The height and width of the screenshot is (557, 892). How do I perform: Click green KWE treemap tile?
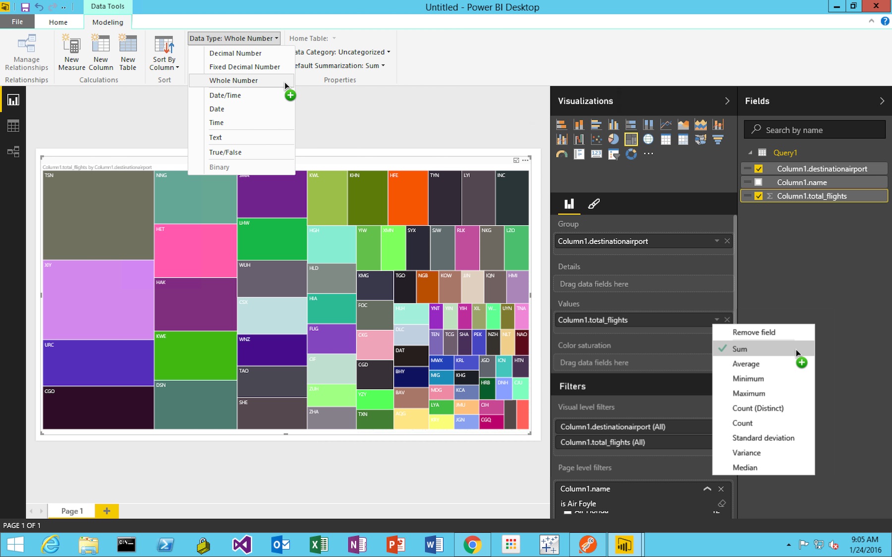(195, 355)
